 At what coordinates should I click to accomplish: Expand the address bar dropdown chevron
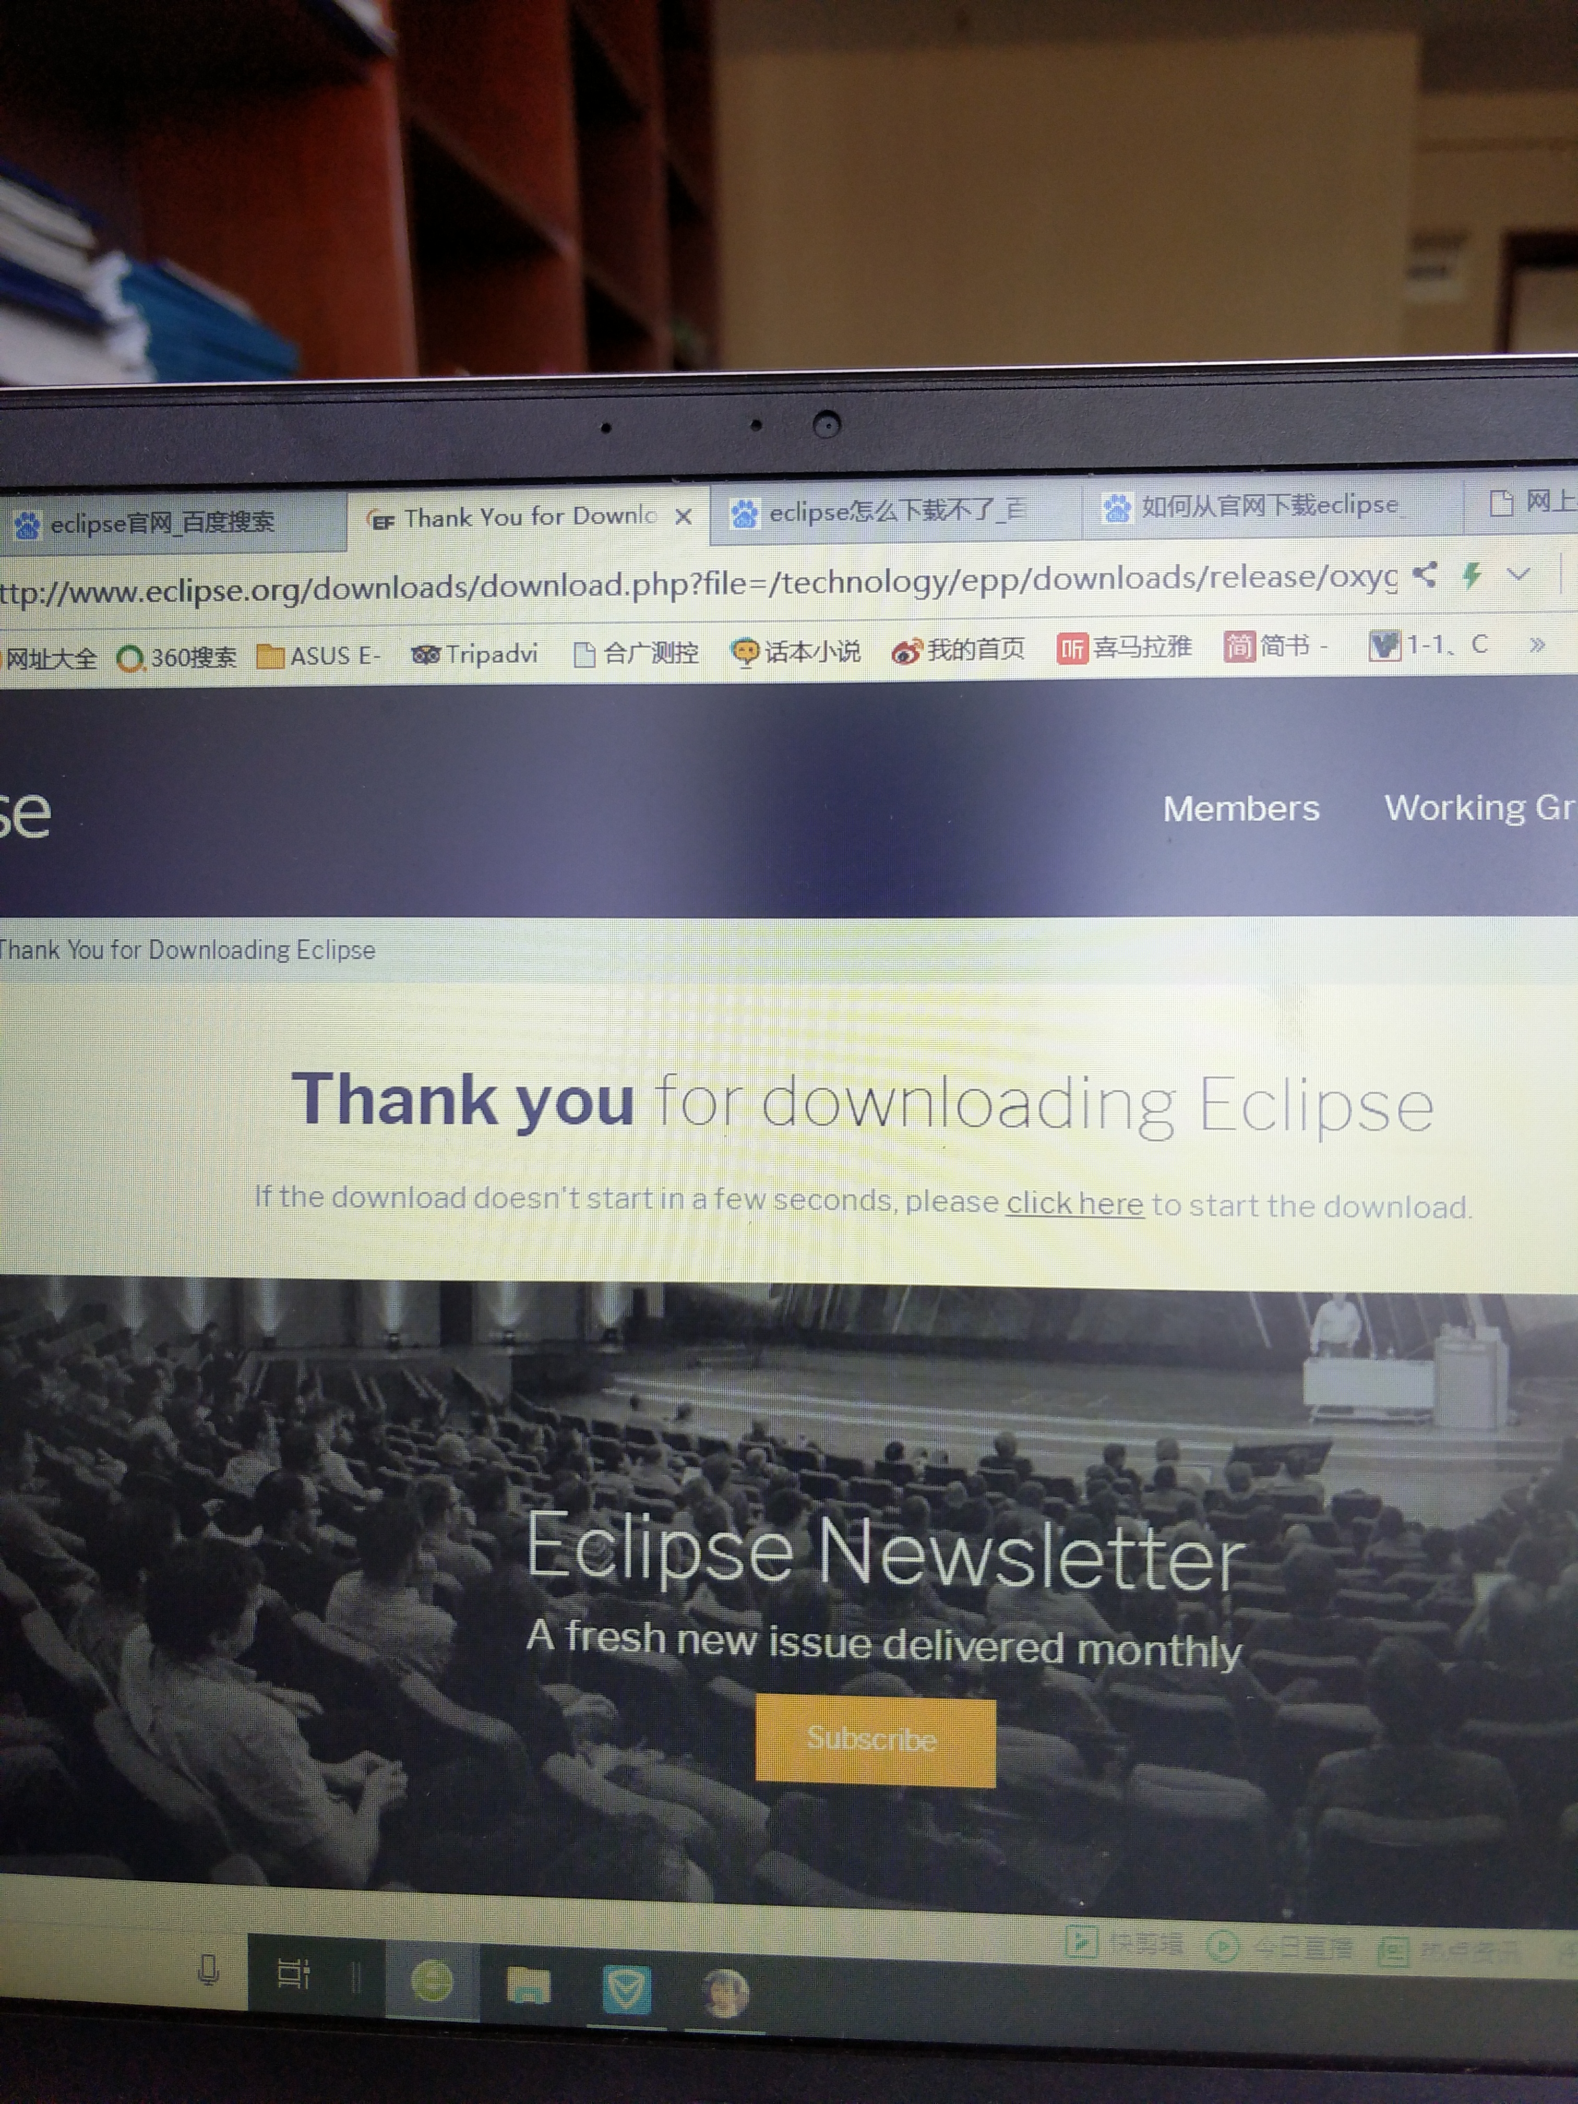coord(1518,573)
